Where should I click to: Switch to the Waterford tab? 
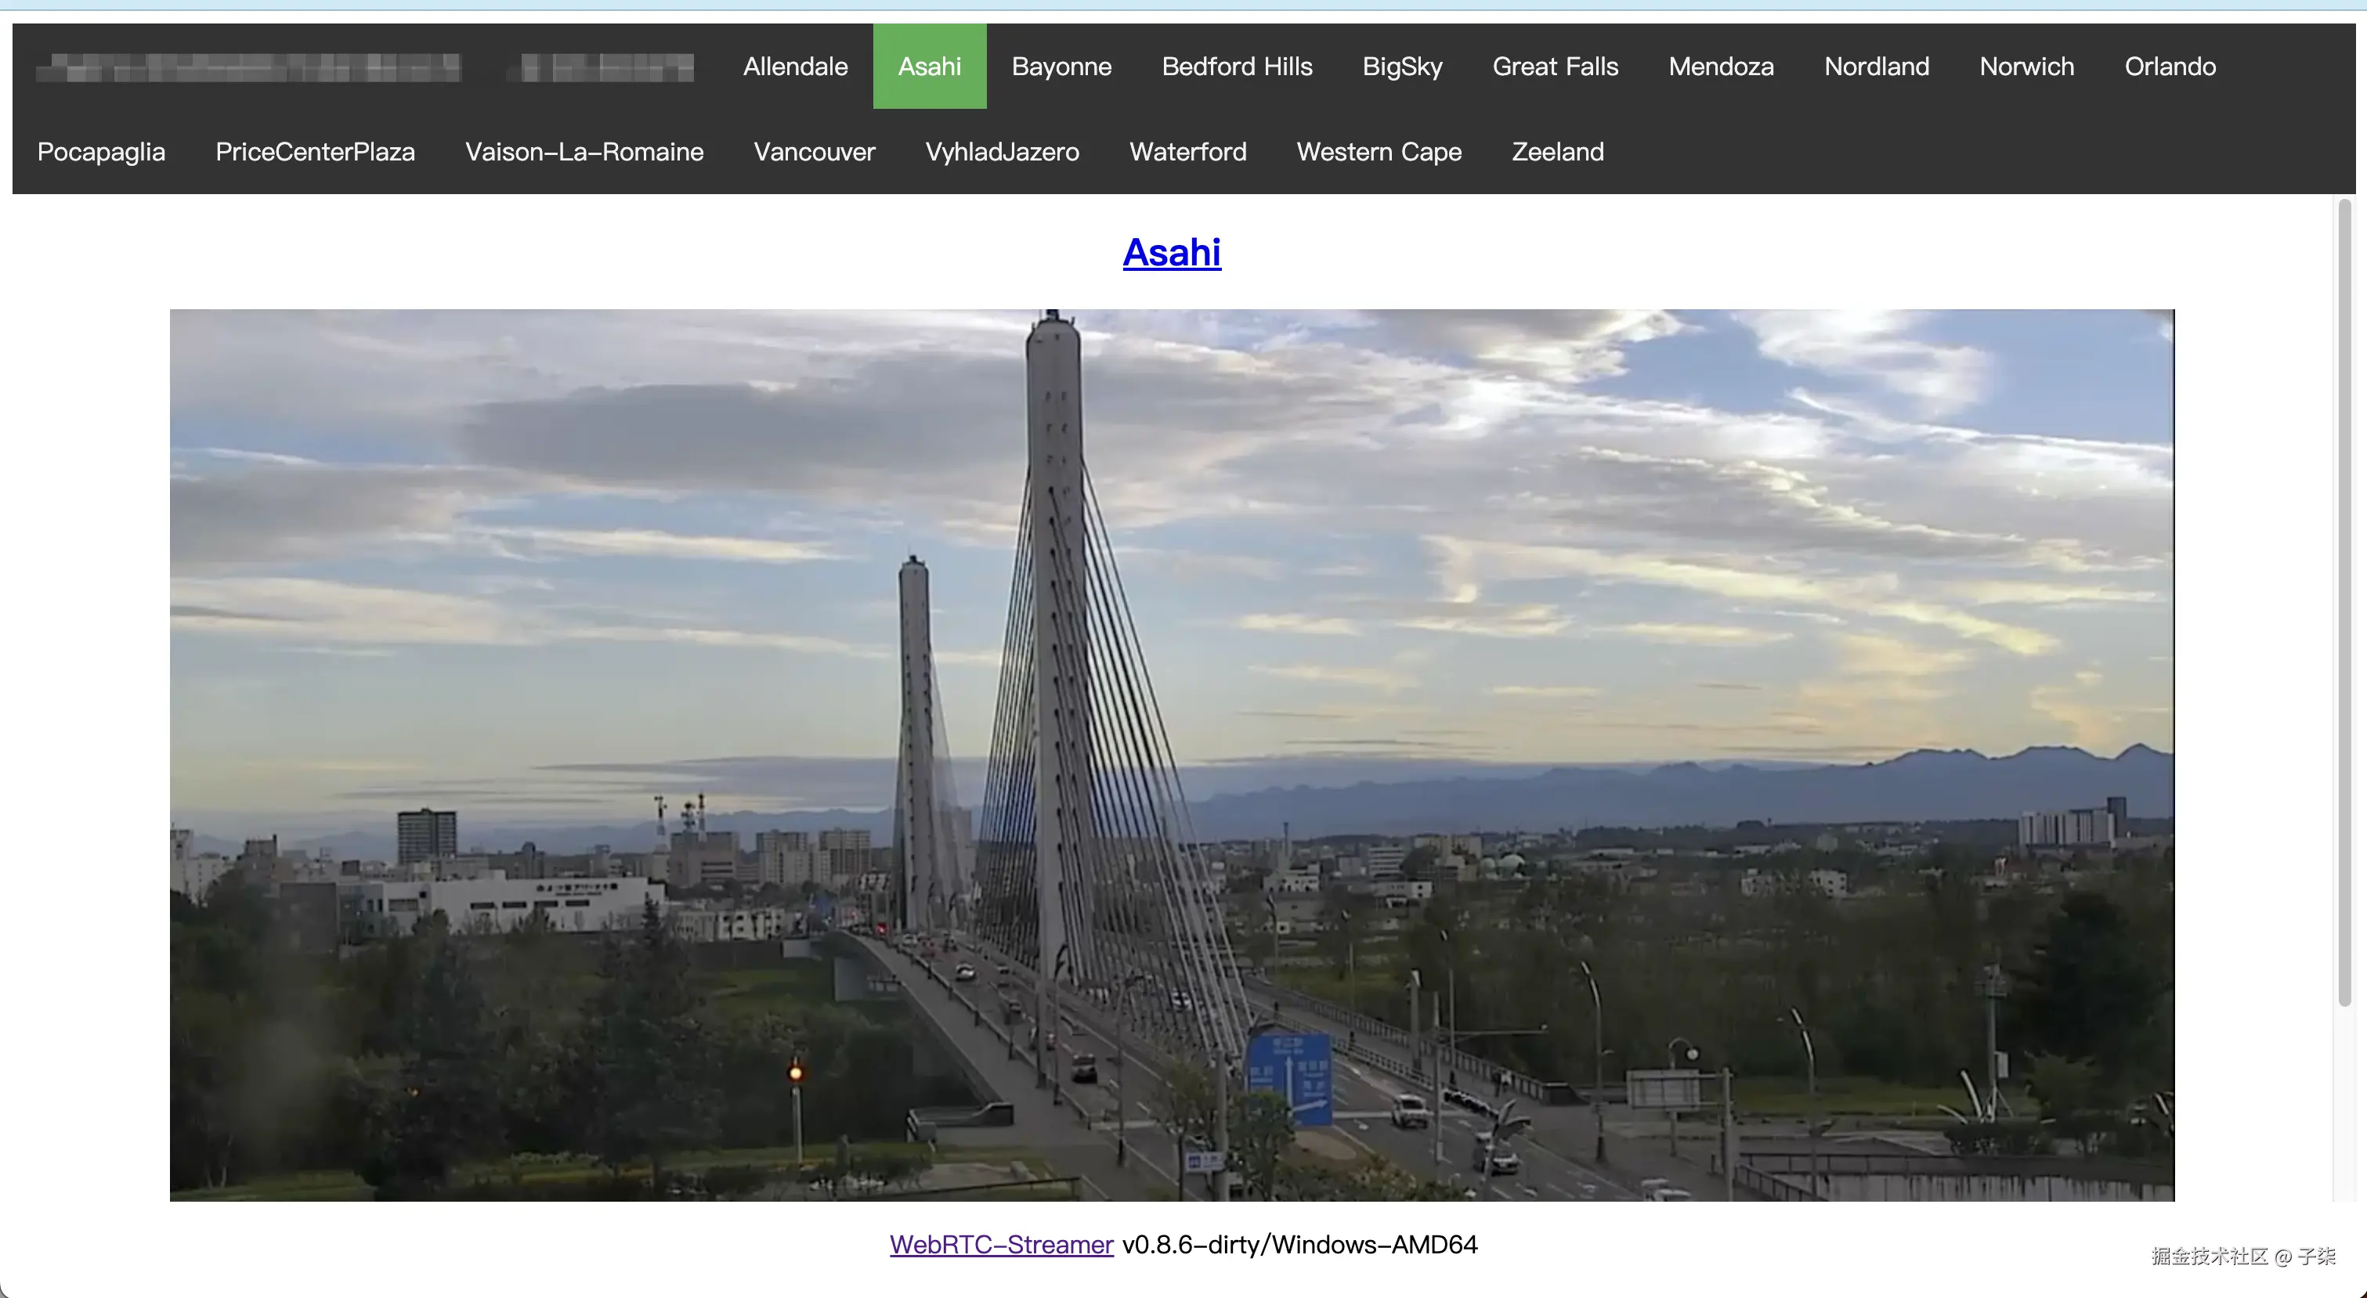pos(1187,152)
